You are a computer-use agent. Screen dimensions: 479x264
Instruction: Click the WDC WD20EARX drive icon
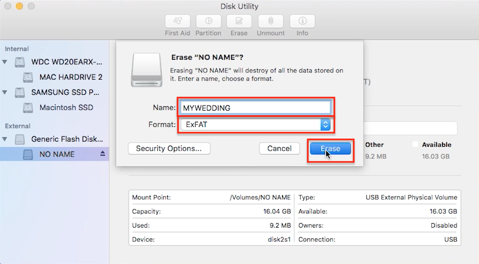coord(19,62)
